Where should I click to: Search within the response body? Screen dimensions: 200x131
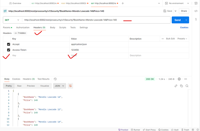tap(187, 86)
